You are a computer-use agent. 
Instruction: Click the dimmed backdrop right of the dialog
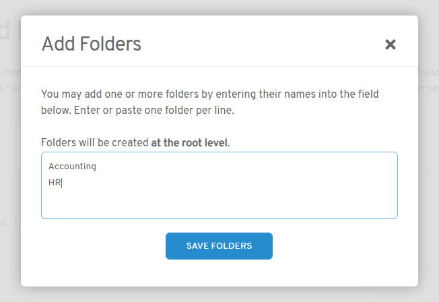(x=429, y=169)
